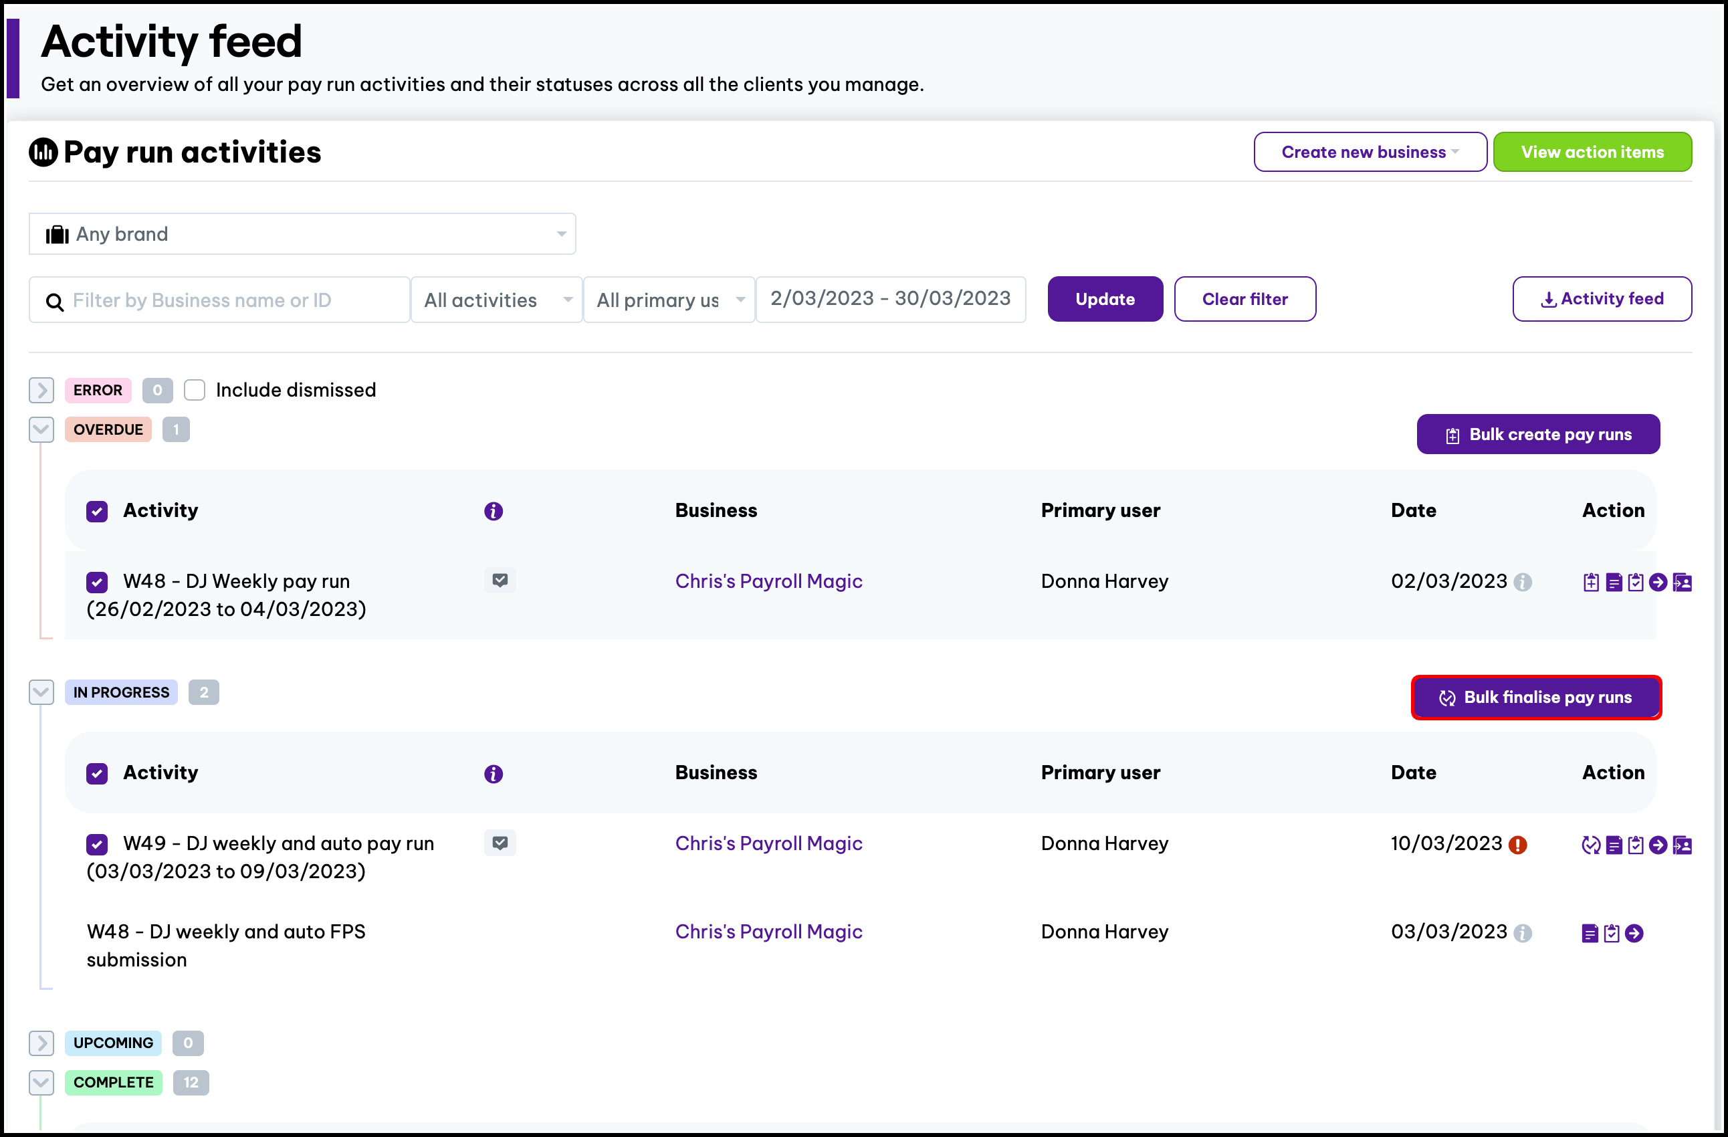Click the Bulk finalise pay runs button
The image size is (1728, 1137).
click(x=1535, y=697)
